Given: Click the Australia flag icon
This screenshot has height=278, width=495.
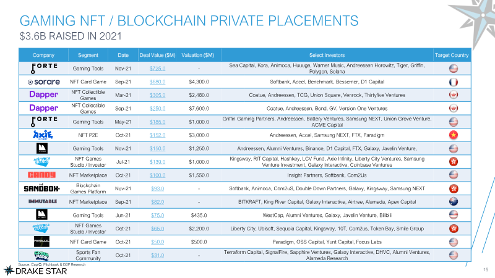Looking at the screenshot, I should [x=453, y=201].
